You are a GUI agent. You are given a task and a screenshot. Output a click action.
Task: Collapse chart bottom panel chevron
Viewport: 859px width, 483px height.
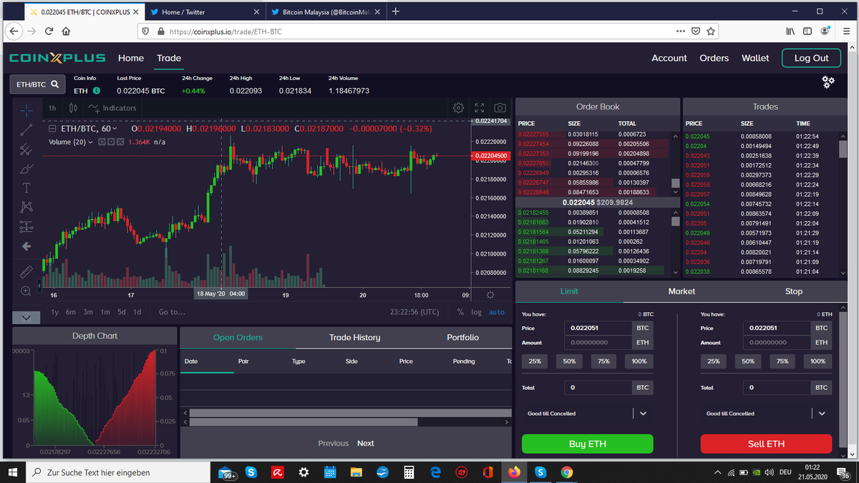pos(26,318)
